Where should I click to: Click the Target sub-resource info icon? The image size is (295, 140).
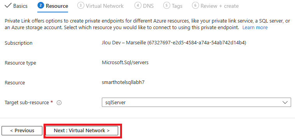tap(59, 103)
